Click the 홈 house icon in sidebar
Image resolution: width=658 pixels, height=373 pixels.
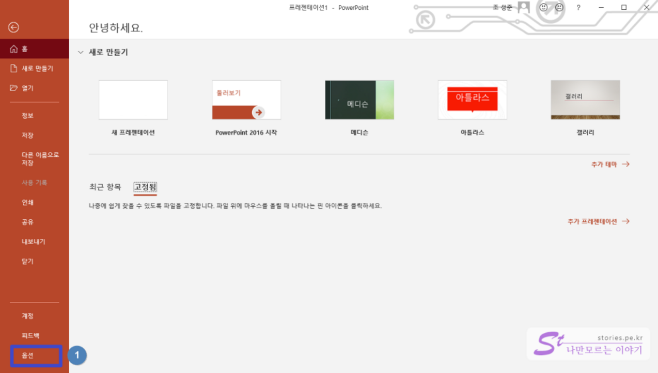[14, 49]
